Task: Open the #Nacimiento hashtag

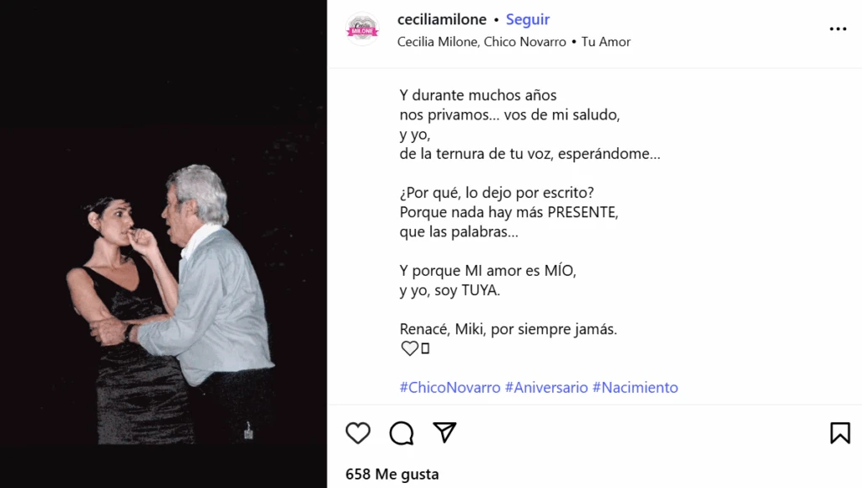Action: [635, 387]
